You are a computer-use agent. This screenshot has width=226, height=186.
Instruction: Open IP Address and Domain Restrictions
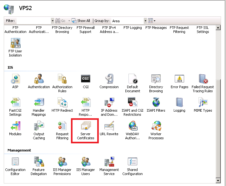coord(109,107)
